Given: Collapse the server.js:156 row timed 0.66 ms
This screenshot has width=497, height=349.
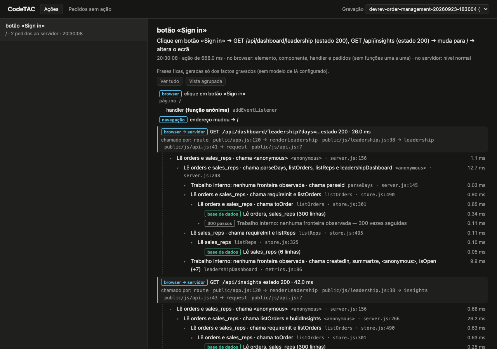Looking at the screenshot, I should tap(171, 309).
